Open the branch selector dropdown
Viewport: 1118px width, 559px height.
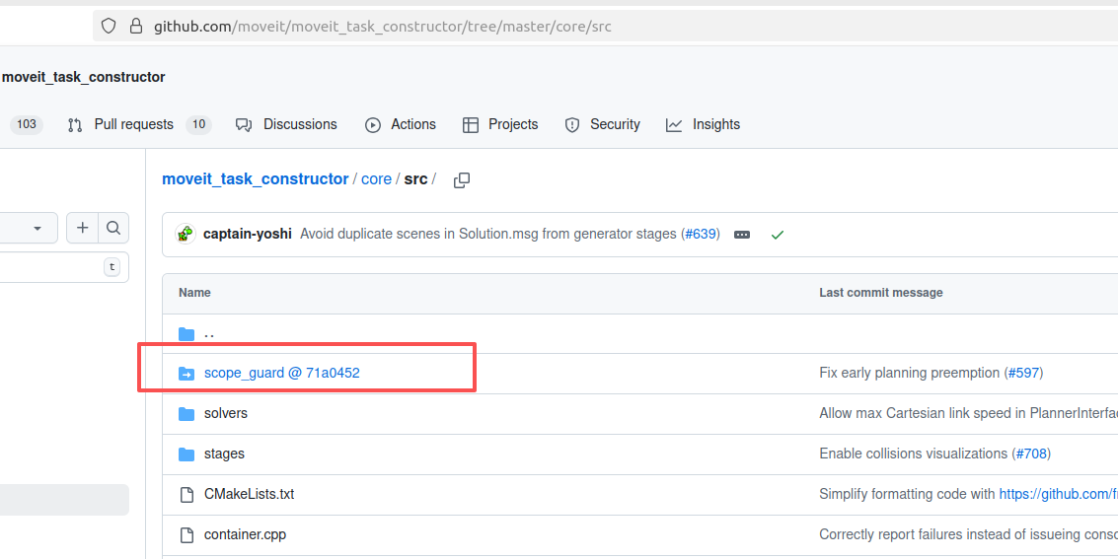(x=29, y=228)
